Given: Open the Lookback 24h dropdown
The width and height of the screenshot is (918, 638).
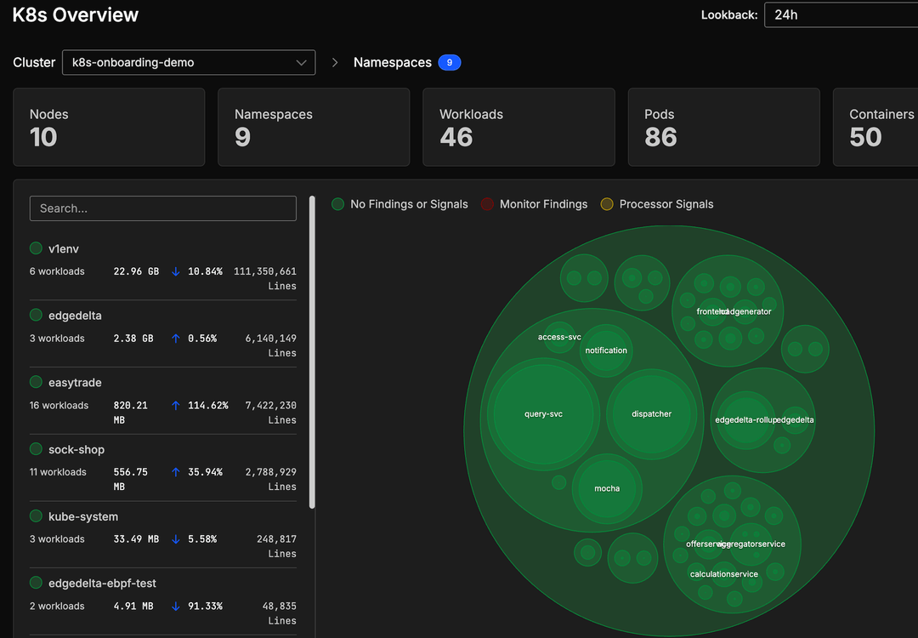Looking at the screenshot, I should [840, 14].
